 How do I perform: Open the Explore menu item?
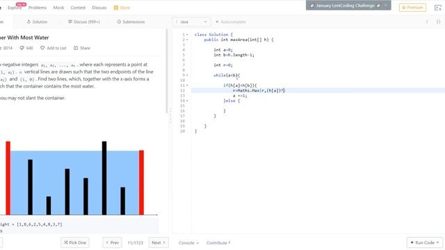click(x=15, y=8)
